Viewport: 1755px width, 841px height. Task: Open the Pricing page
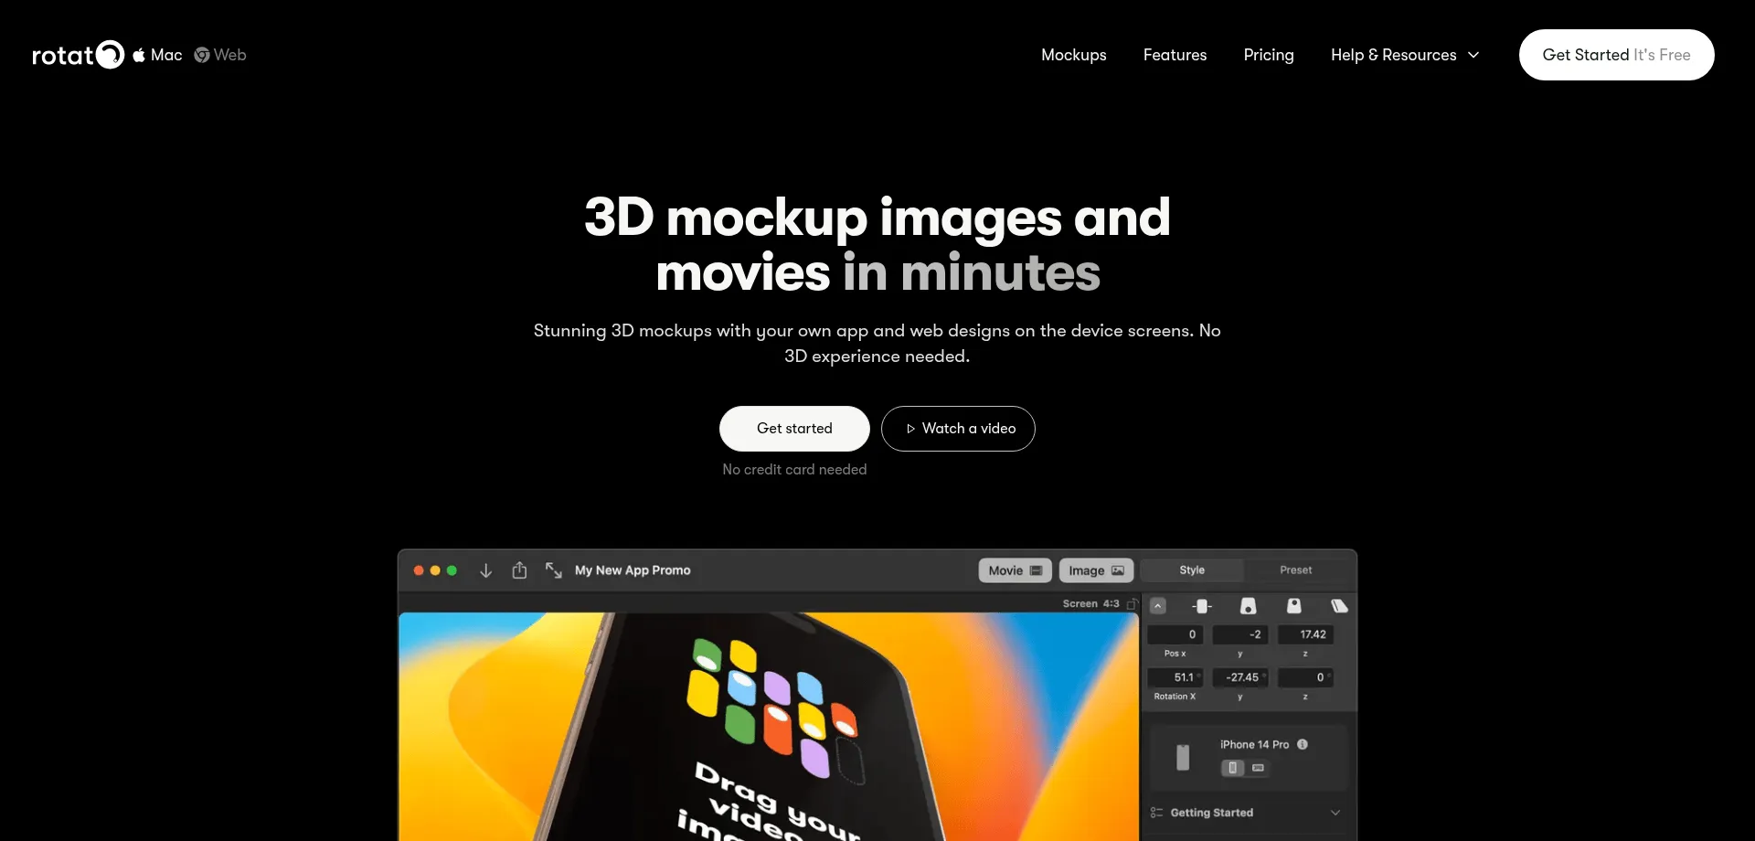tap(1269, 55)
